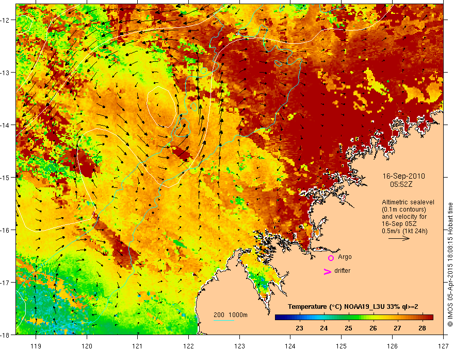Image resolution: width=454 pixels, height=350 pixels.
Task: Click latitude axis label -13
Action: pos(6,73)
